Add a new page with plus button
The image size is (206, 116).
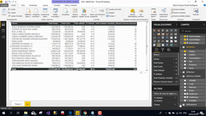point(27,104)
